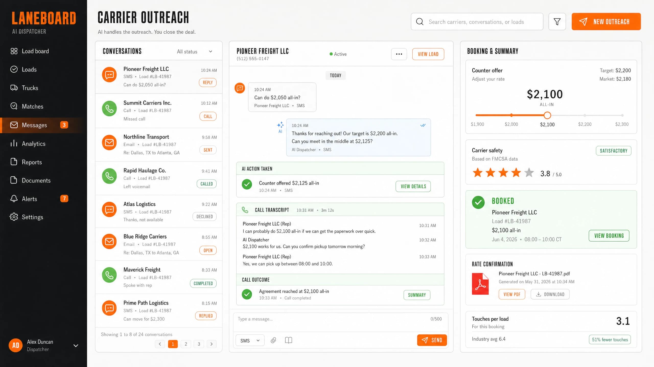Click the Summary button in Call Outcome
Screen dimensions: 654x367
pos(417,295)
